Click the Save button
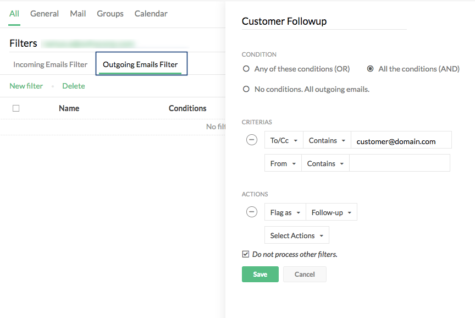 click(260, 275)
